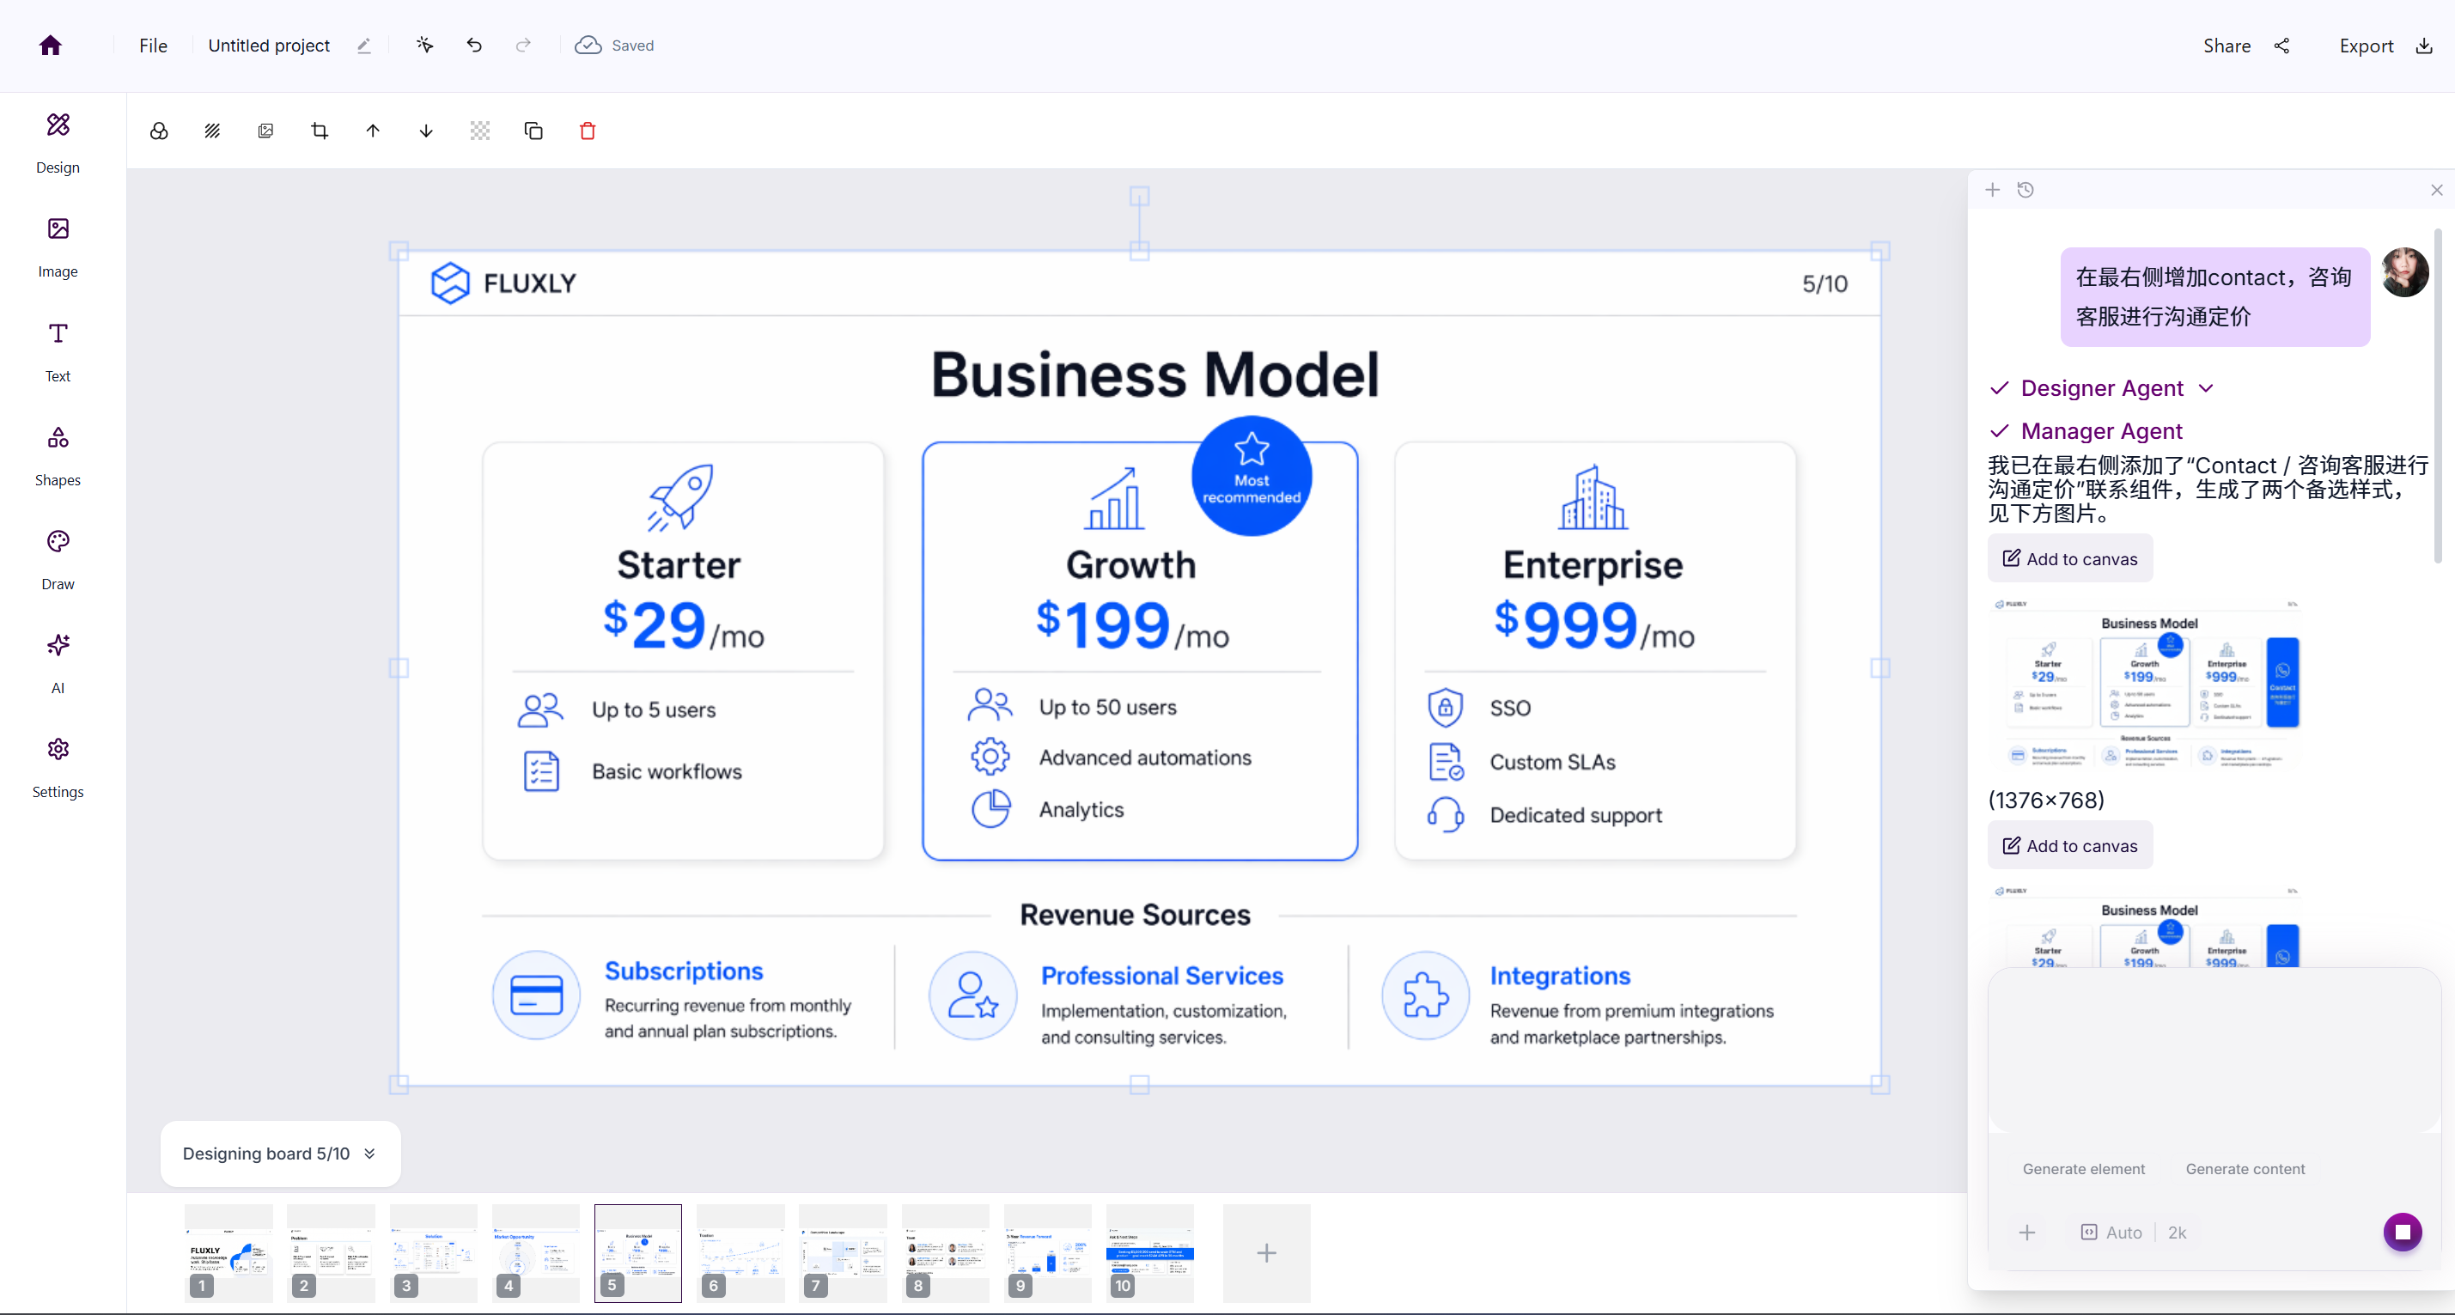This screenshot has height=1315, width=2455.
Task: Select slide thumbnail 6
Action: [740, 1252]
